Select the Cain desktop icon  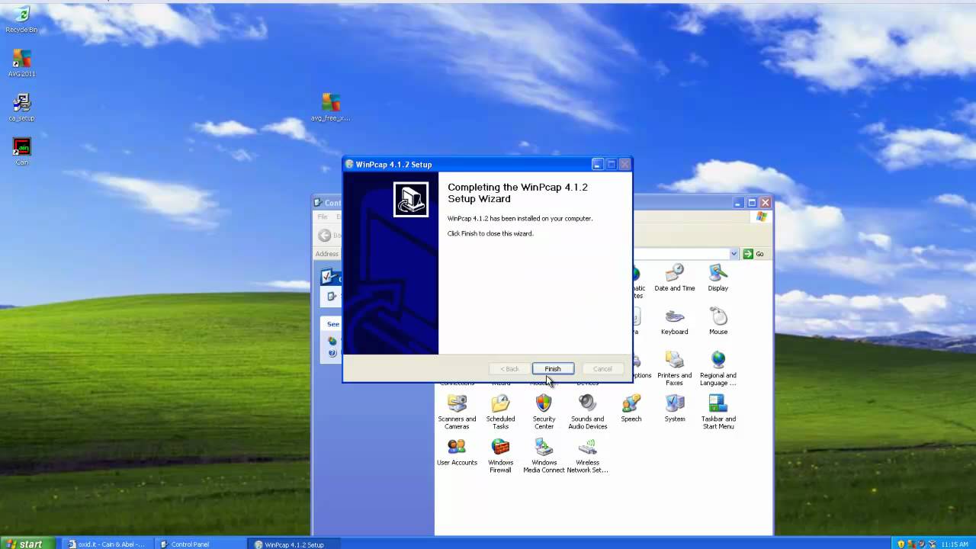21,152
